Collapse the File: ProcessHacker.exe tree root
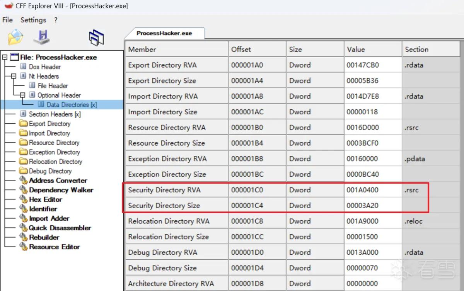Screen dimensions: 464x291 [x=5, y=57]
